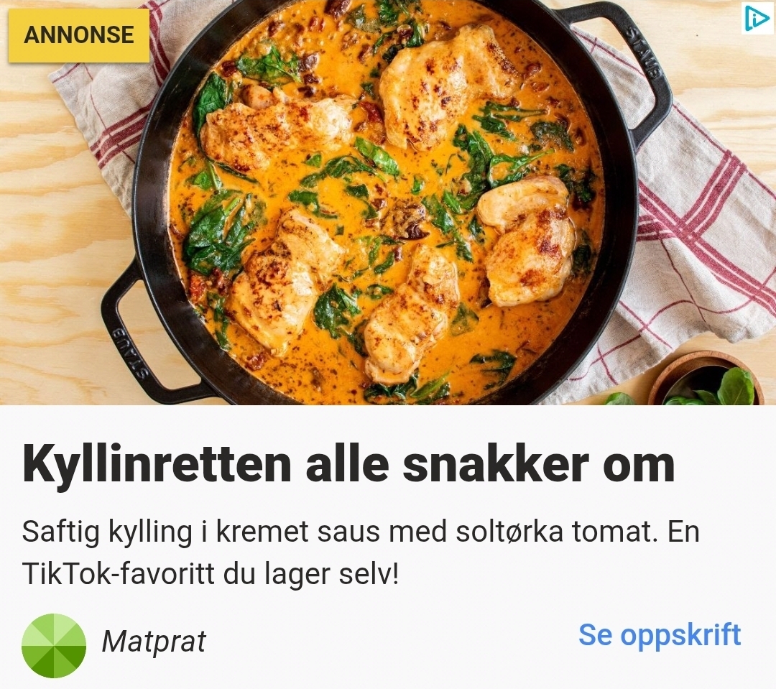The width and height of the screenshot is (776, 689).
Task: Click the wooden bowl with spinach leaves
Action: pyautogui.click(x=706, y=379)
